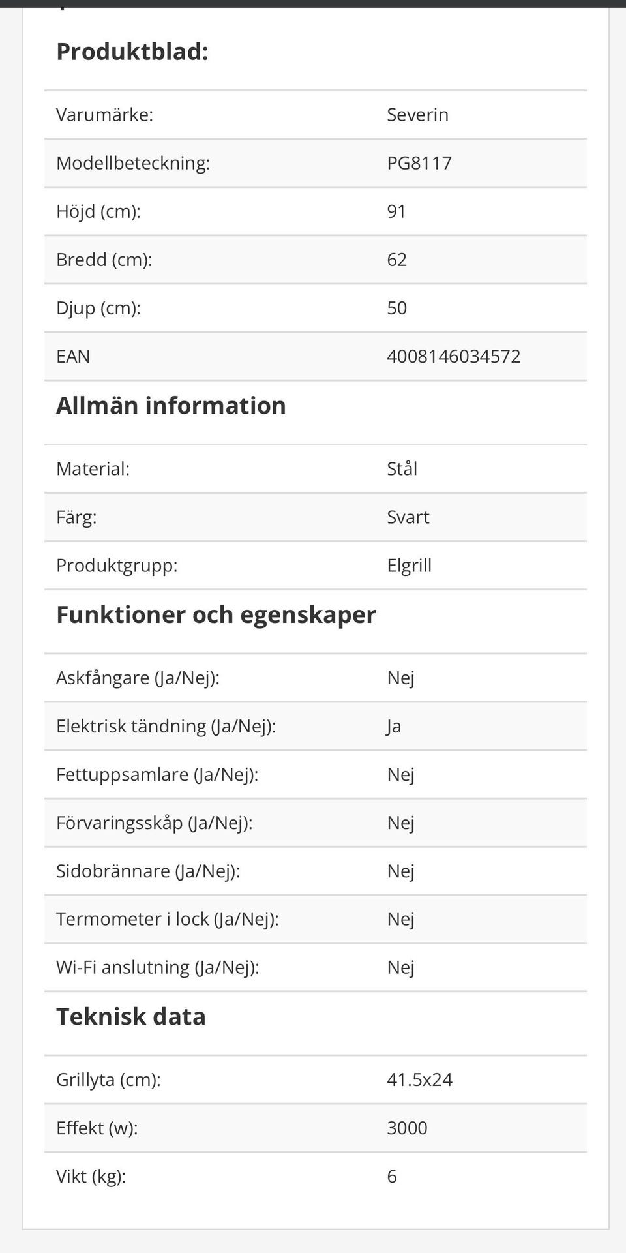Click the Askfångare (Ja/Nej) label
The width and height of the screenshot is (626, 1253).
[138, 678]
